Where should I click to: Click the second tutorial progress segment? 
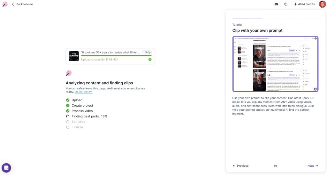[x=255, y=18]
